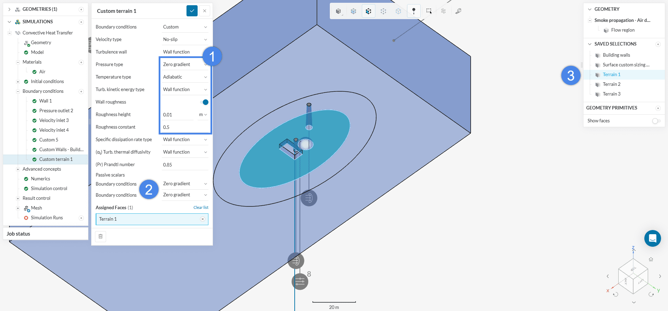Image resolution: width=668 pixels, height=311 pixels.
Task: Open the Velocity type dropdown
Action: 185,40
